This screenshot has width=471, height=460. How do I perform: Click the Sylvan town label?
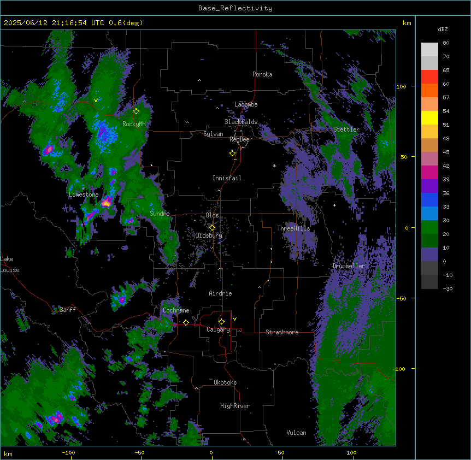coord(213,134)
